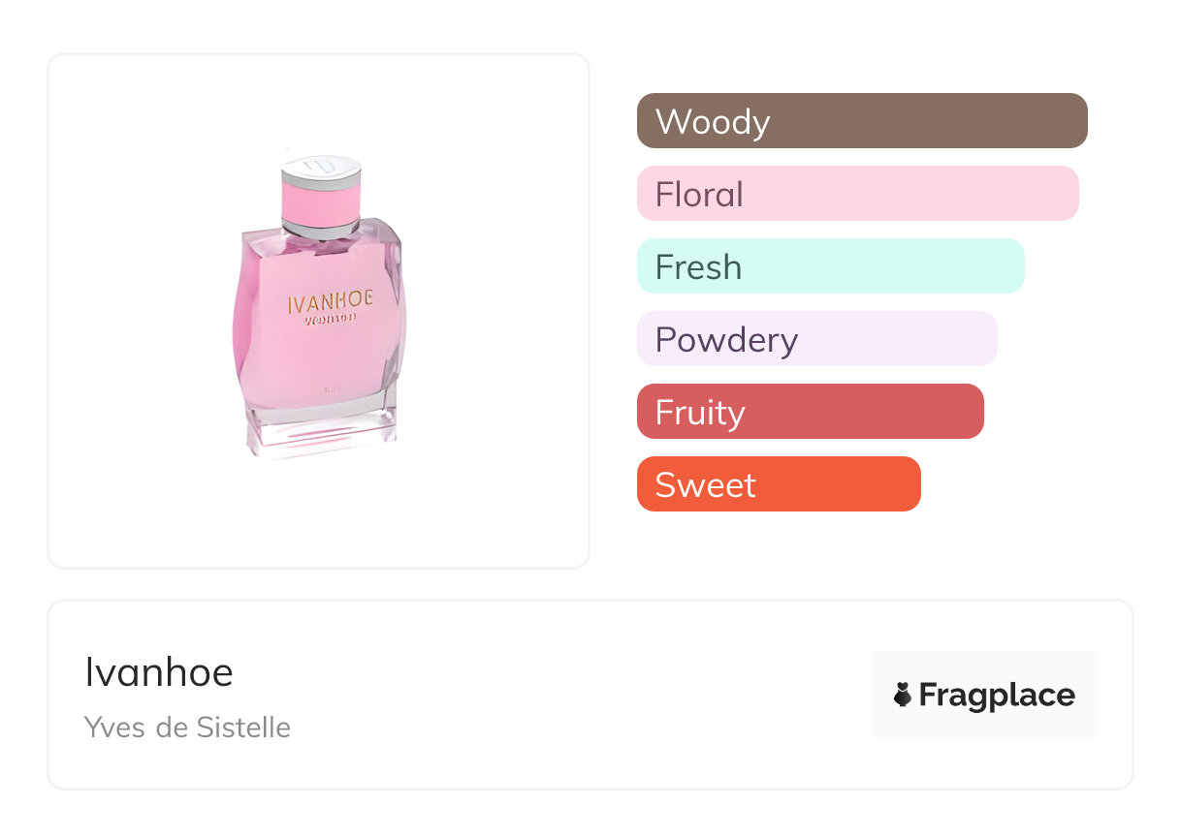Screen dimensions: 1181x837
Task: Click the small 'edp' marking on the bottle
Action: pyautogui.click(x=331, y=387)
